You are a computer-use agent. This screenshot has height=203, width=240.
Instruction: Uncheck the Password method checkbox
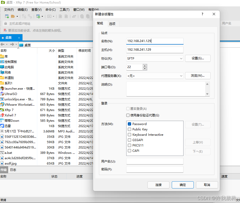point(130,124)
